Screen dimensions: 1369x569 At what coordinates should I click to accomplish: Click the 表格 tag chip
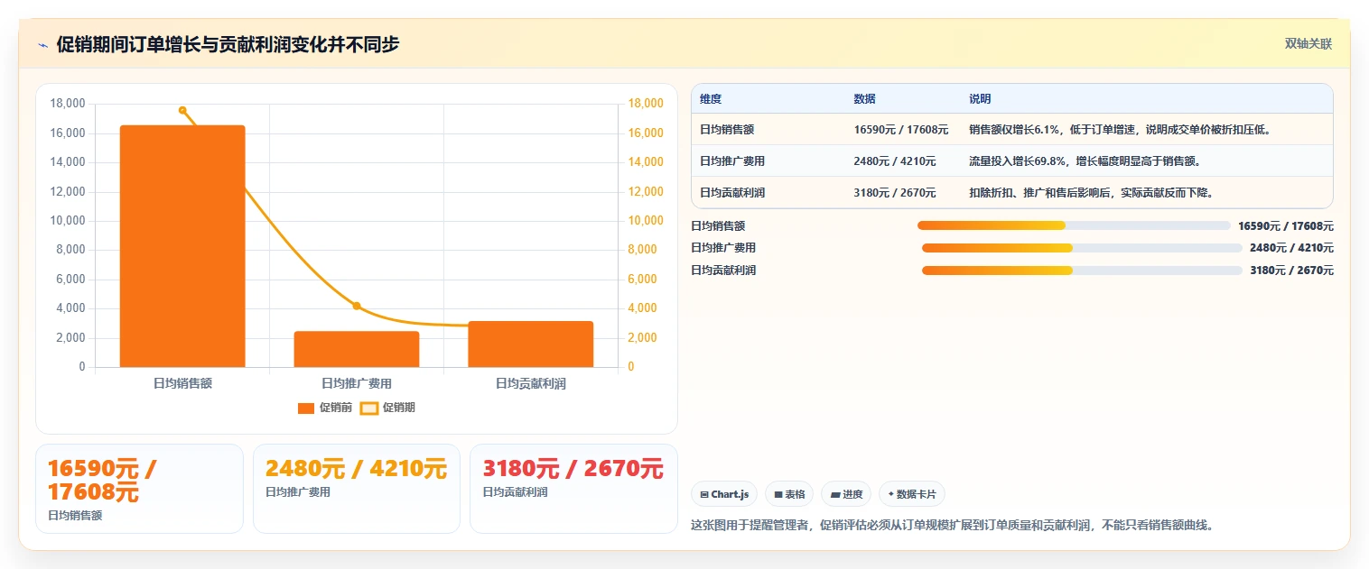[788, 494]
